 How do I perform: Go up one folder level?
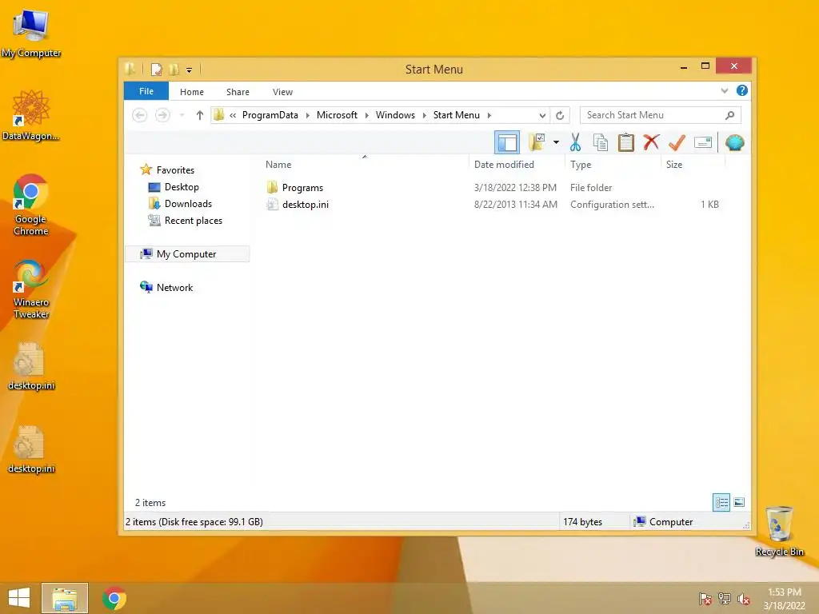199,115
